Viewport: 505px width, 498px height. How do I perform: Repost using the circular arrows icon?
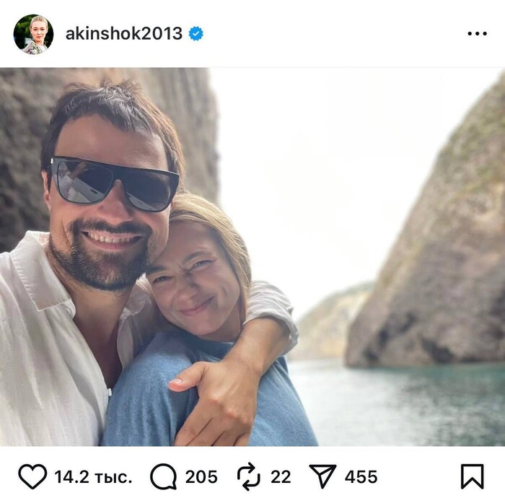(249, 476)
